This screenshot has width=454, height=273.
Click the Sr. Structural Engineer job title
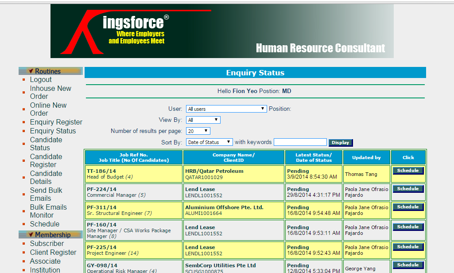tap(115, 213)
